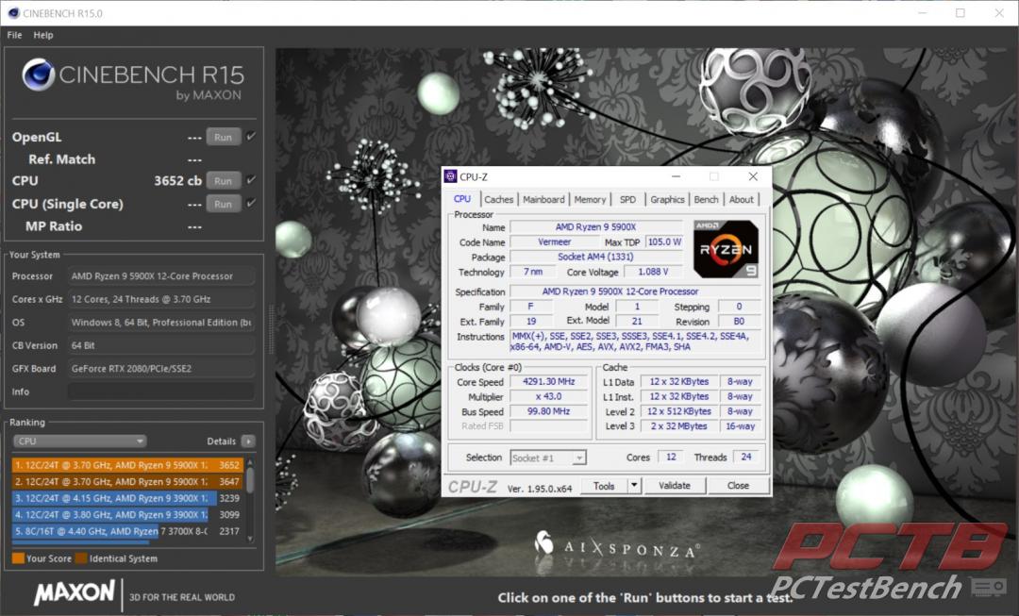Toggle the CPU (Single Core) test checkbox
Viewport: 1019px width, 616px height.
point(251,203)
